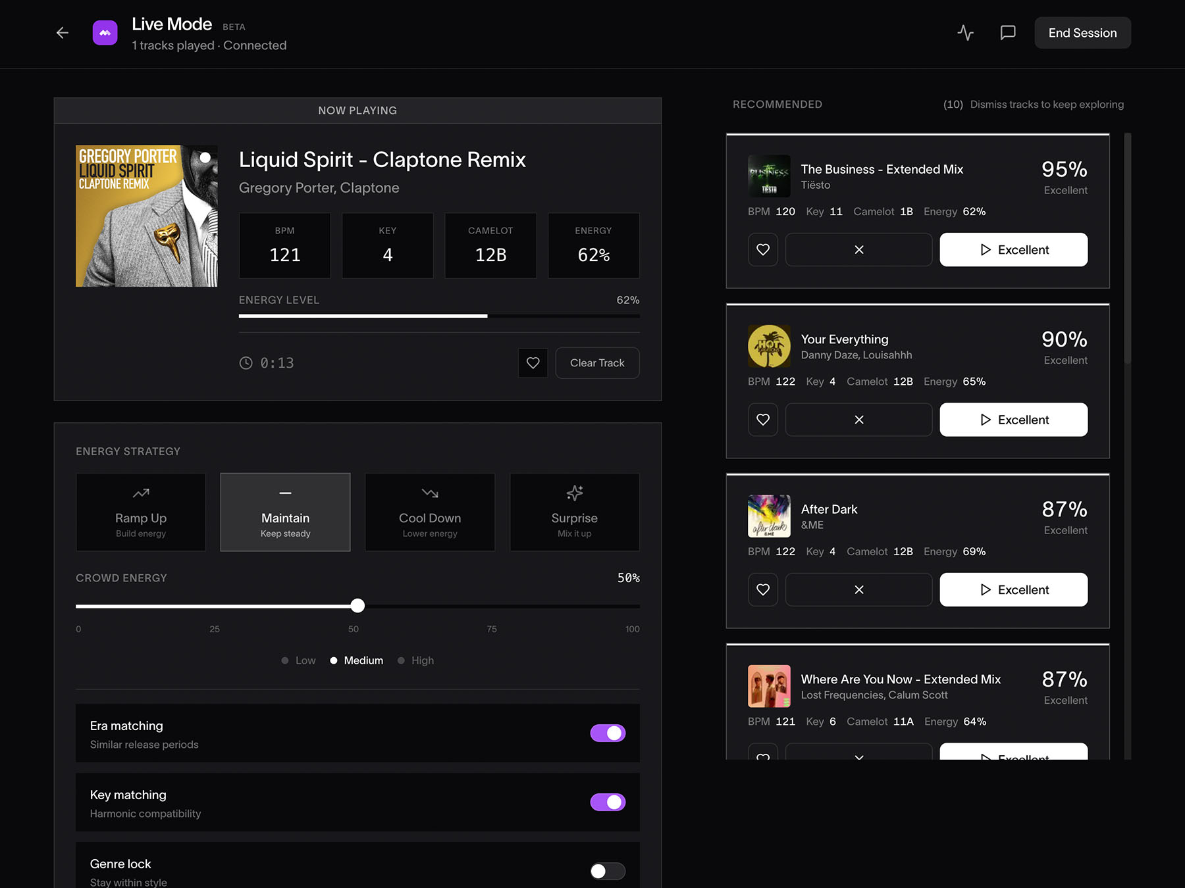Click the Energy 62% stat box
Viewport: 1185px width, 888px height.
pos(594,245)
